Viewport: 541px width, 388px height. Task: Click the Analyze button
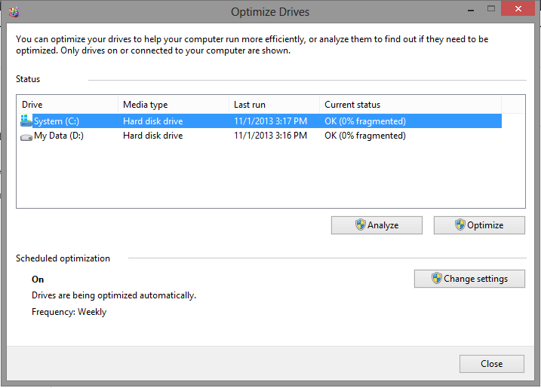point(377,225)
